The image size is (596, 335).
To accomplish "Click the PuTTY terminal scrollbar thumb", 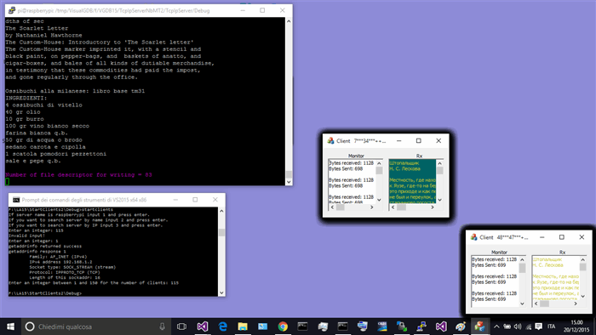I will 289,174.
